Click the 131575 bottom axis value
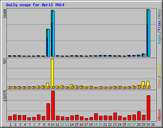Screen dimensions: 163x128 pyautogui.click(x=5, y=96)
